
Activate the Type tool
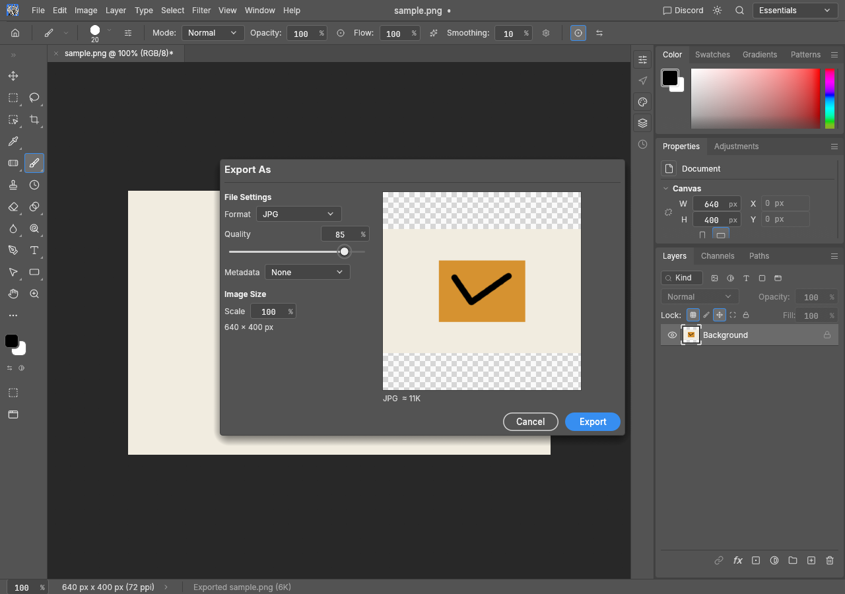pos(34,250)
